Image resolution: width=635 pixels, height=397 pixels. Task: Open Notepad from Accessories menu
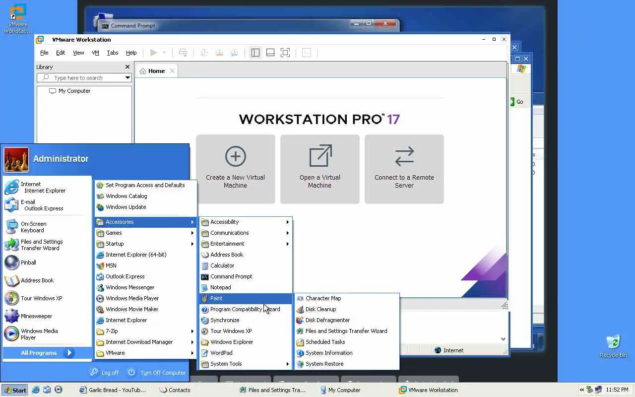(246, 287)
